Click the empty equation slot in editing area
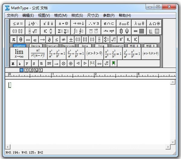The image size is (181, 159). point(10,85)
